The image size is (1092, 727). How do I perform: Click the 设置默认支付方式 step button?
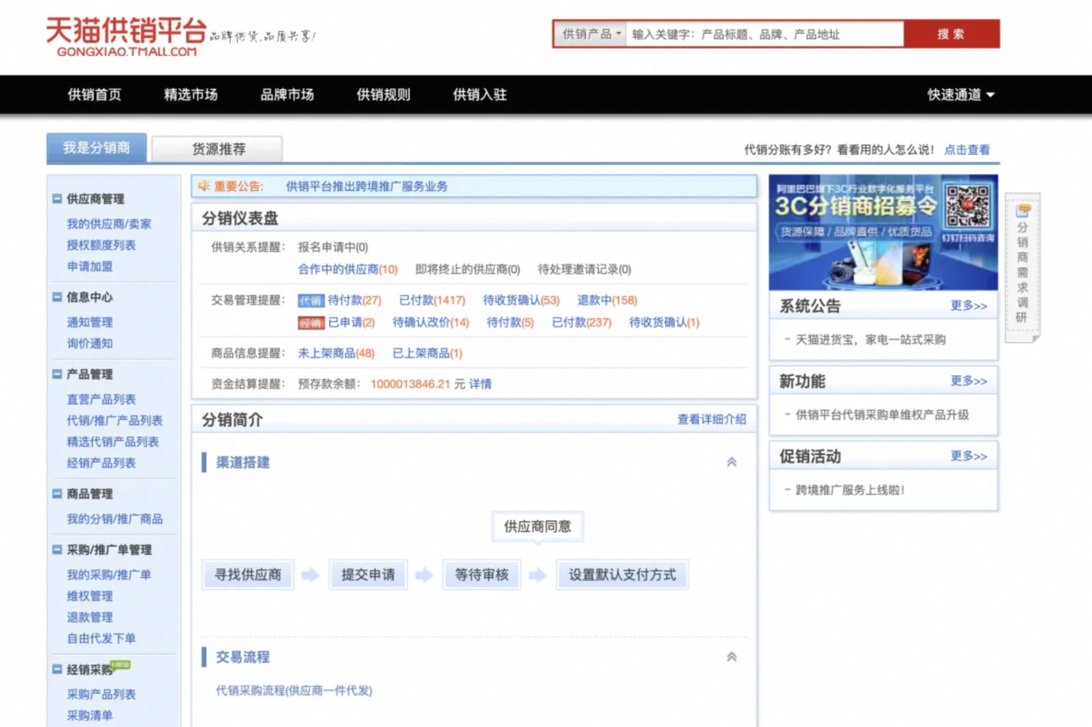pos(622,575)
